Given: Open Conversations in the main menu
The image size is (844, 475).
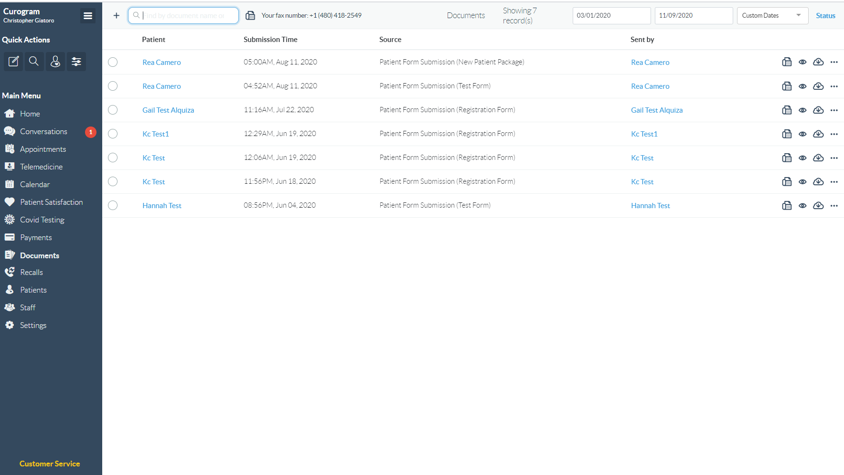Looking at the screenshot, I should [43, 131].
